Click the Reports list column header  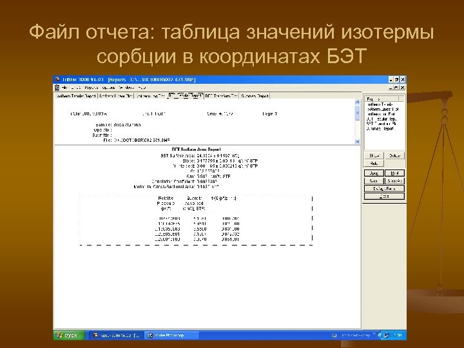tap(382, 99)
